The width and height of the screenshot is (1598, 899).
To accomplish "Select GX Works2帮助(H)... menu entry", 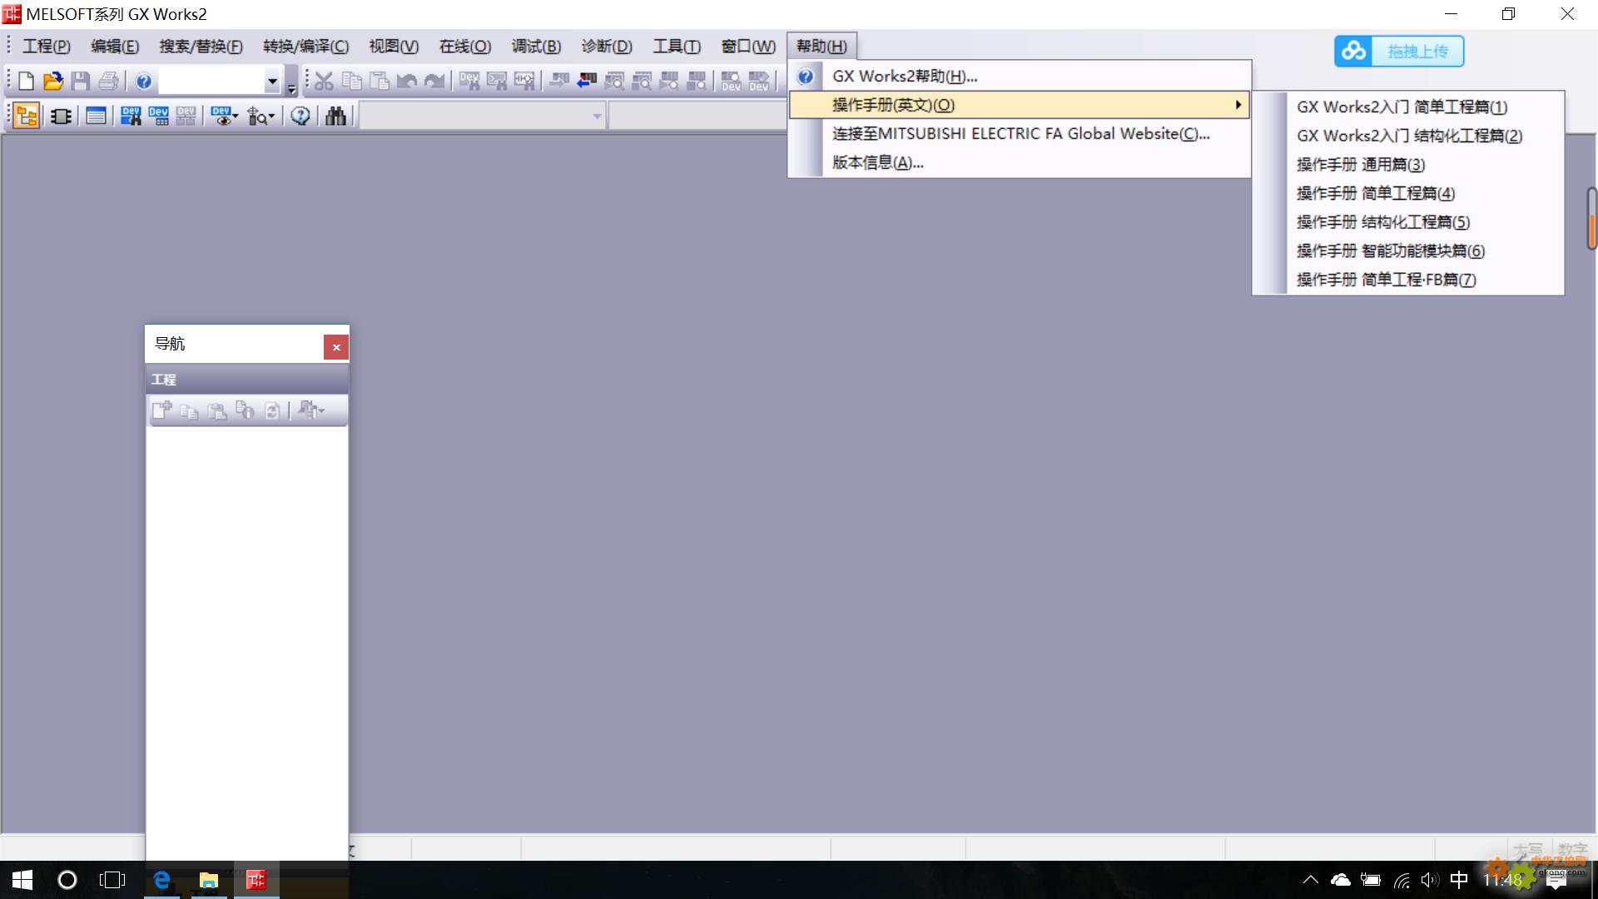I will (1020, 77).
